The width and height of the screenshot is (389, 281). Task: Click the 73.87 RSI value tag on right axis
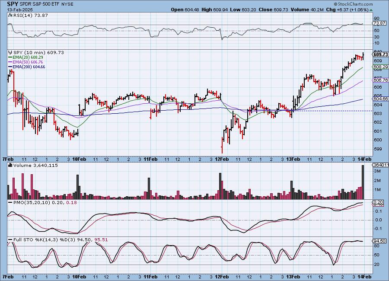[x=379, y=23]
